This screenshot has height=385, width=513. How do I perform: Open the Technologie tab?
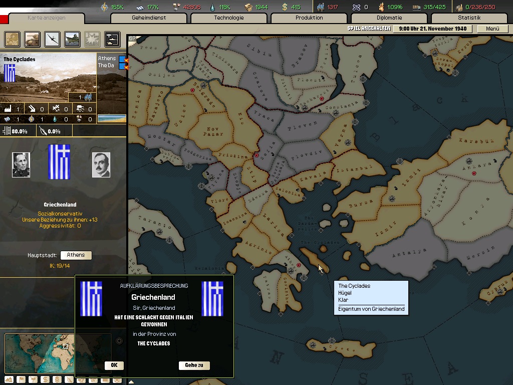228,18
